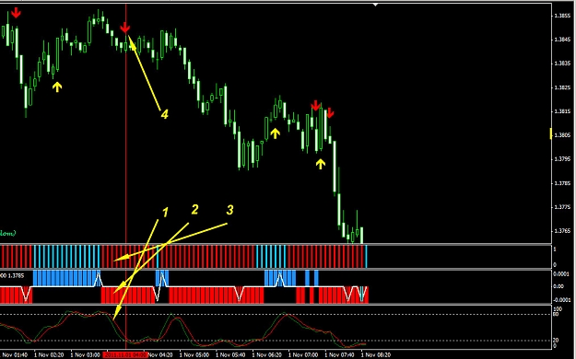
Task: Select the lowest yellow buy arrow near 07:00
Action: point(321,164)
